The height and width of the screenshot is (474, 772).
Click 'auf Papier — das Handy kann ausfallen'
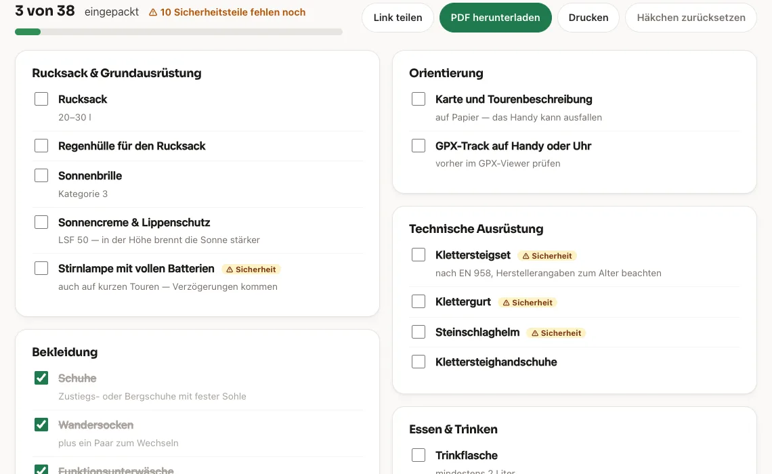click(x=519, y=118)
